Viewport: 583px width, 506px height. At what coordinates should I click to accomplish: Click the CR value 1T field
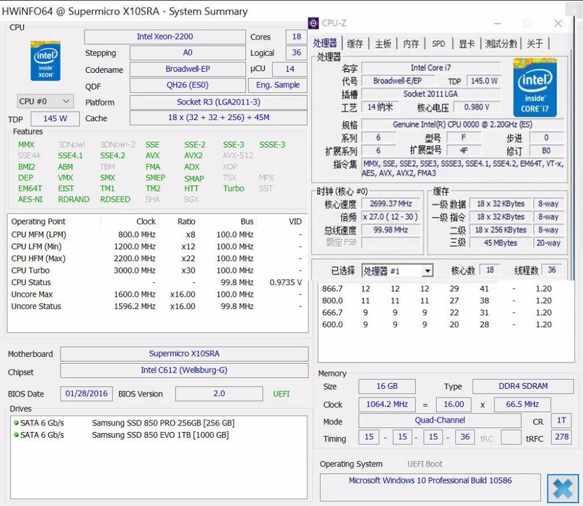tap(561, 420)
